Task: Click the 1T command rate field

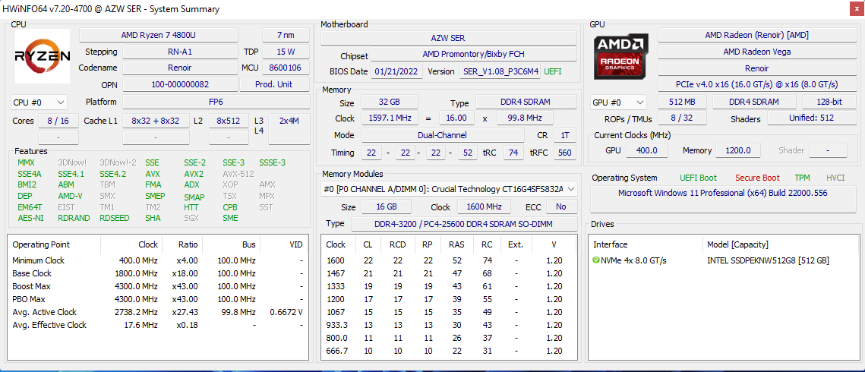Action: coord(564,135)
